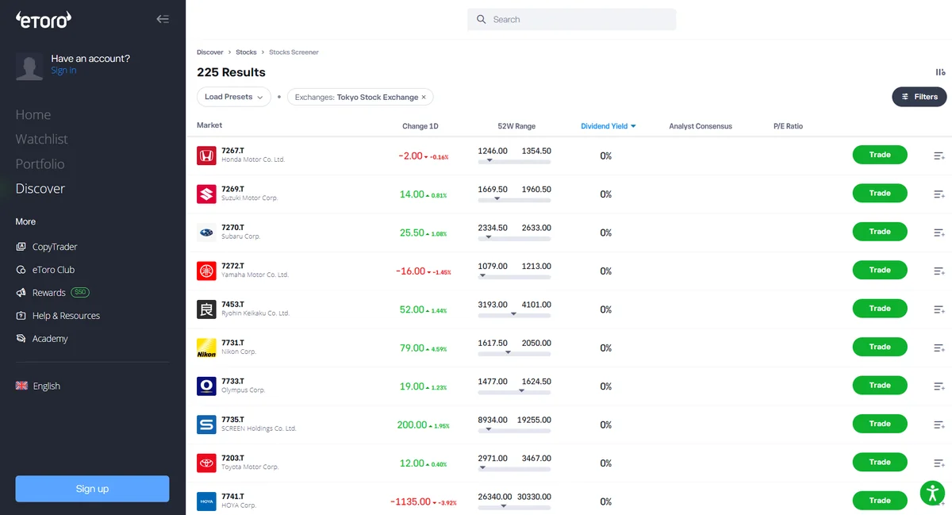Screen dimensions: 952x515
Task: Click Honda 52W range slider bar
Action: (x=514, y=161)
